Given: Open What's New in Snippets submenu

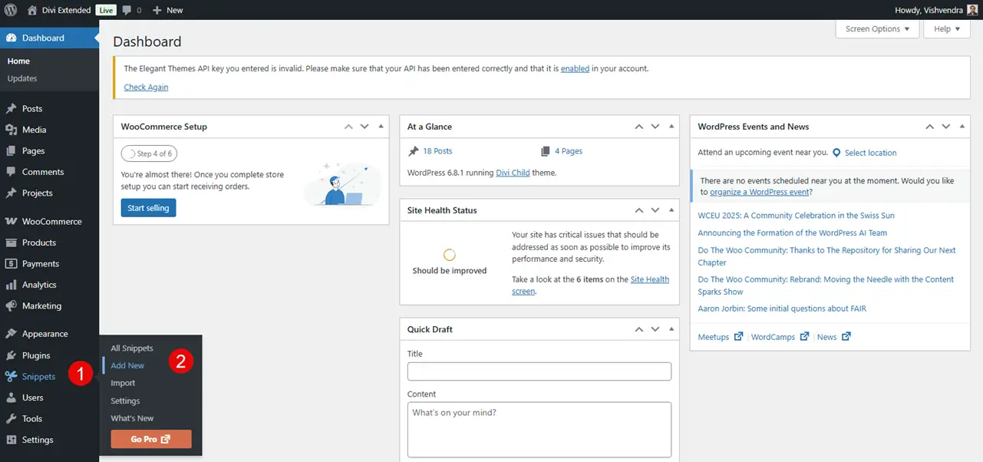Looking at the screenshot, I should [132, 418].
